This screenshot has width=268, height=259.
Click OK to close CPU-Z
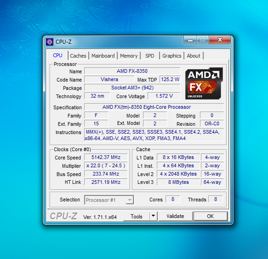click(211, 216)
